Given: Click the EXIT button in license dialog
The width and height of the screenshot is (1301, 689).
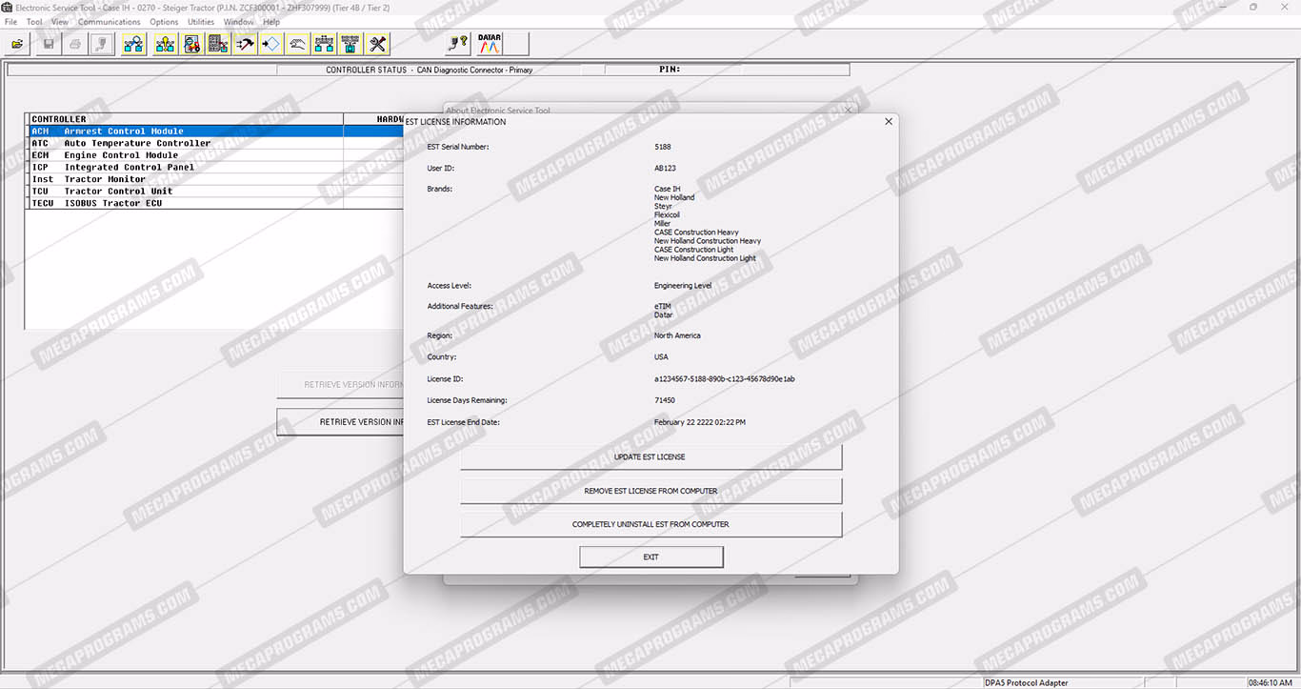Looking at the screenshot, I should pyautogui.click(x=651, y=557).
